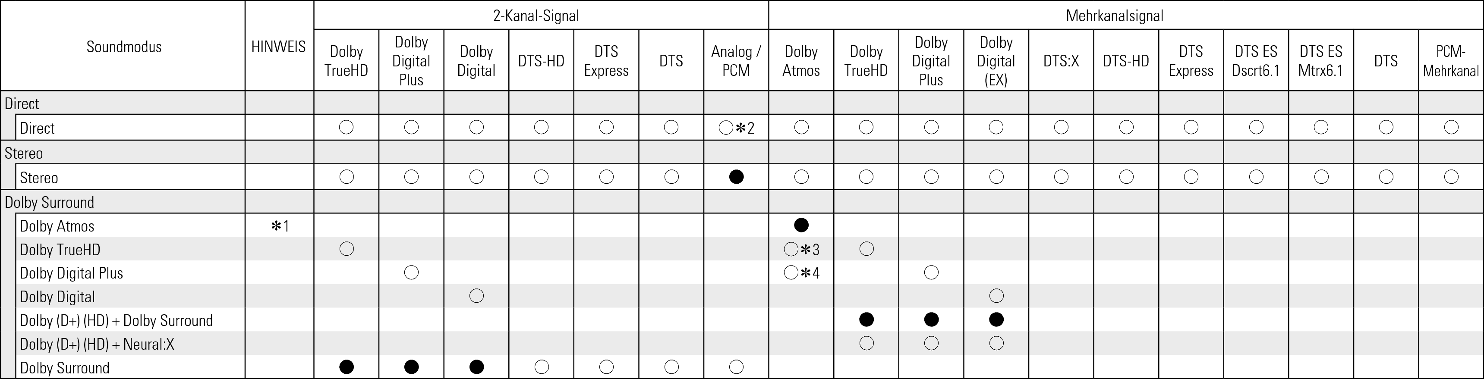Expand the Dolby Surround category row
This screenshot has height=379, width=1484.
point(49,202)
